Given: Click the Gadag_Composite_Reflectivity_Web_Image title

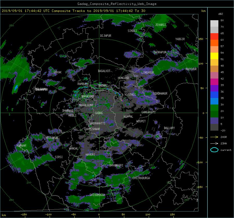Looking at the screenshot, I should [117, 4].
